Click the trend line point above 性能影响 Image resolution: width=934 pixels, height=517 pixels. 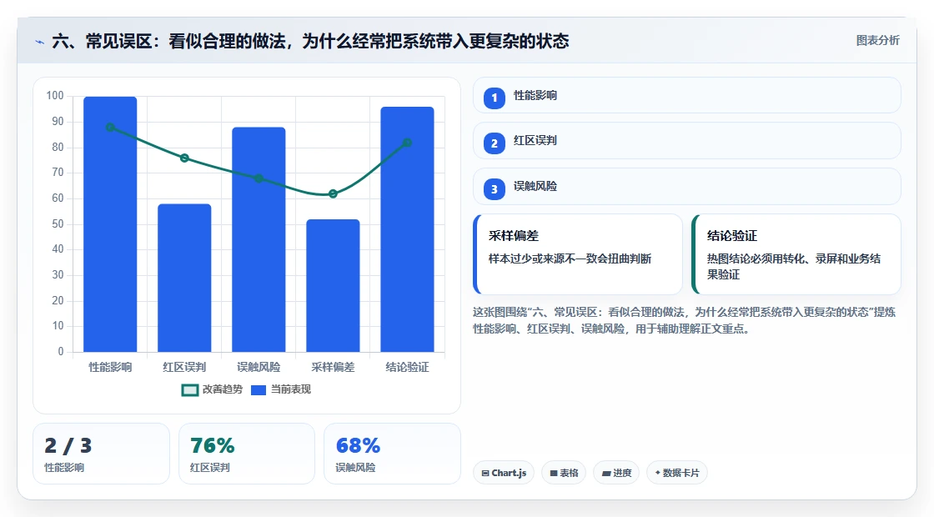(x=110, y=127)
